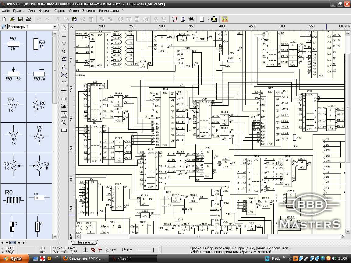Click the library book icon beside Резисторы 1

pos(3,26)
